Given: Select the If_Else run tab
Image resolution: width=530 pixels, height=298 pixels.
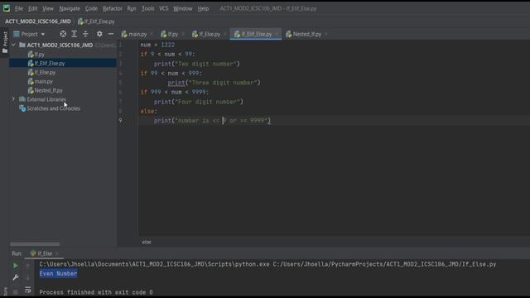Looking at the screenshot, I should point(41,253).
